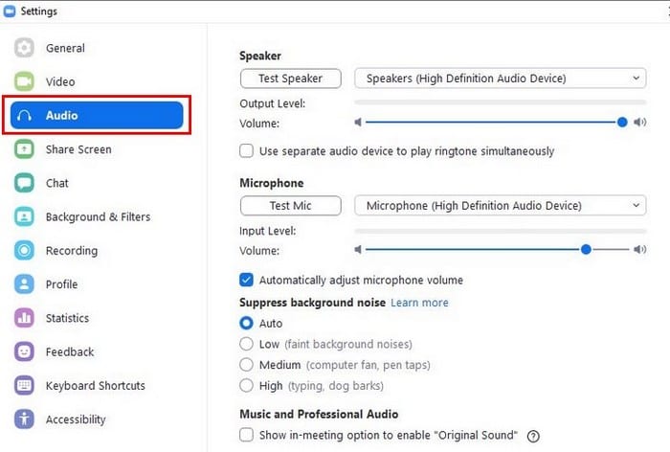Click speaker volume high icon

coord(639,123)
